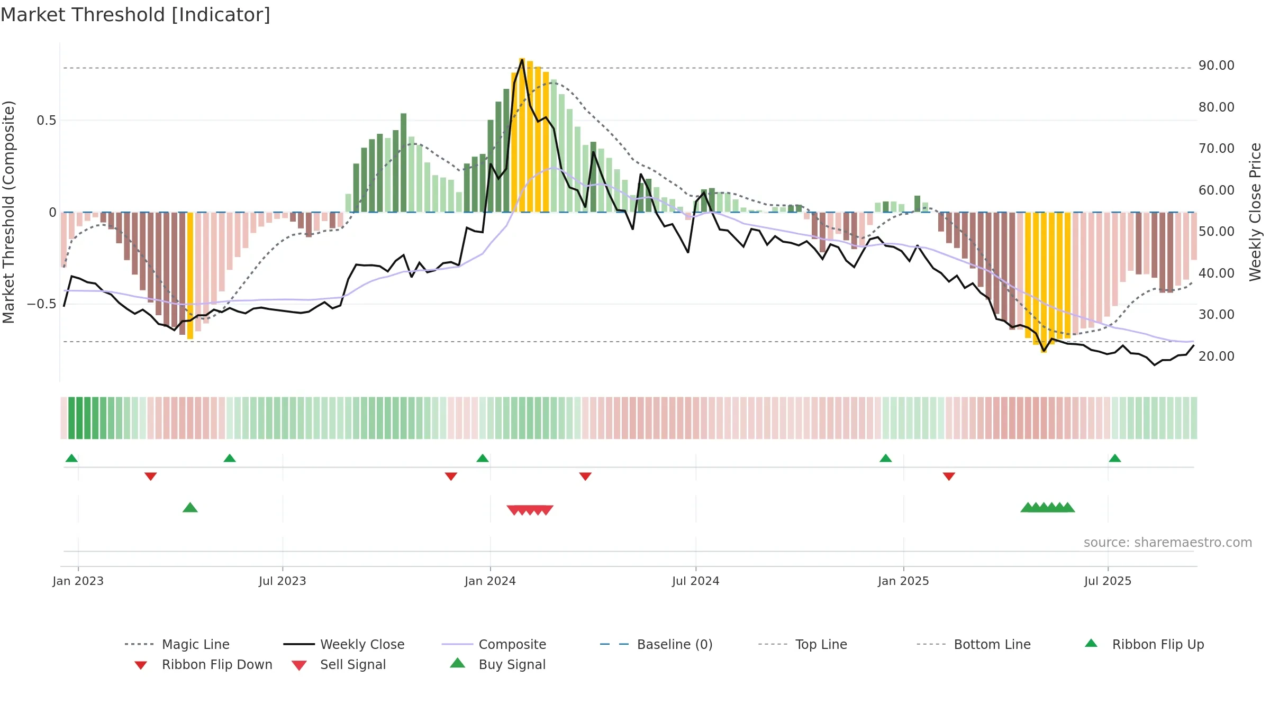
Task: Click the Jan 2025 x-axis label
Action: [903, 581]
